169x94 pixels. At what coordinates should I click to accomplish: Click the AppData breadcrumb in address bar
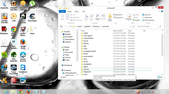coord(87,26)
